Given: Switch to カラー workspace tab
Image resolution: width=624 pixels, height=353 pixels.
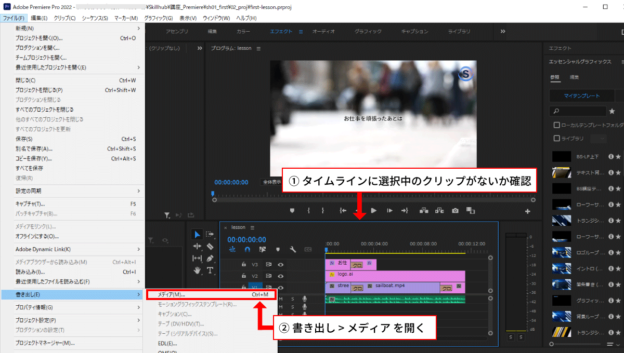Looking at the screenshot, I should click(243, 32).
